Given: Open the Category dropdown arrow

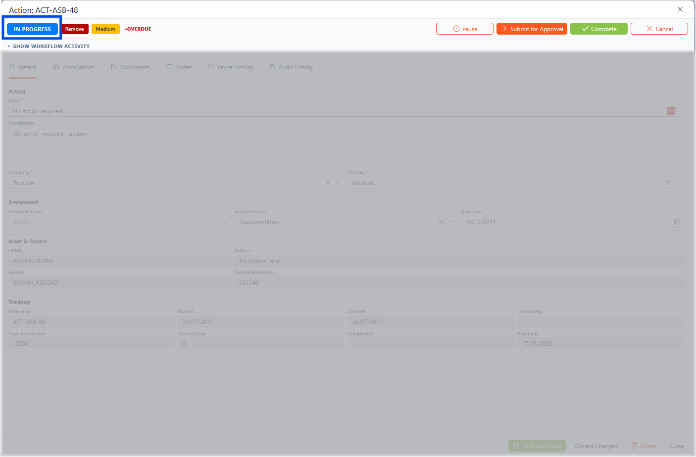Looking at the screenshot, I should click(338, 183).
